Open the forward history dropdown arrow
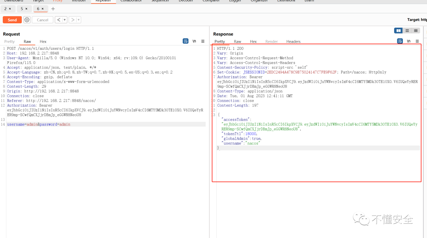This screenshot has height=238, width=427. point(79,20)
